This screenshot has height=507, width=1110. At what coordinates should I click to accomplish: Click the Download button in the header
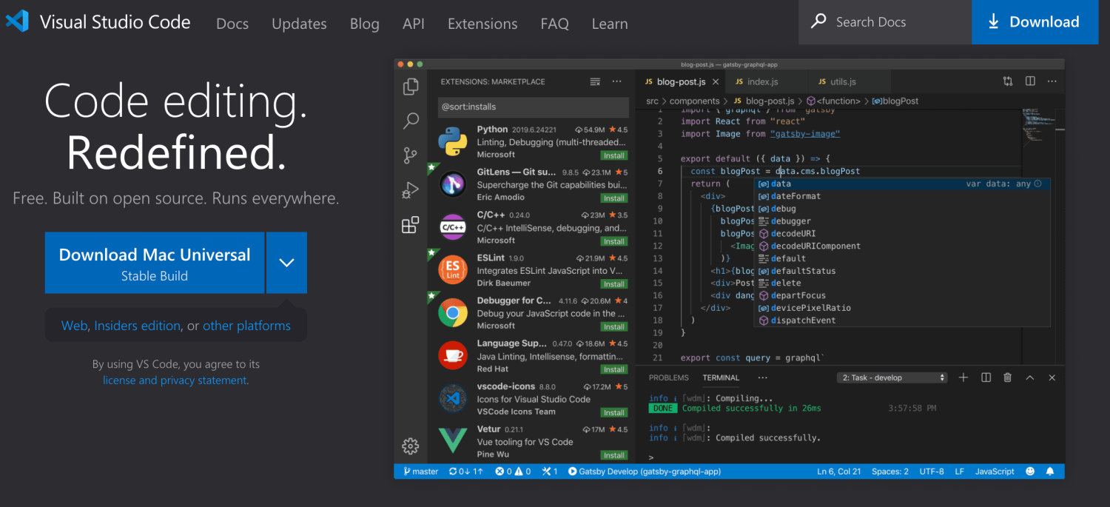point(1035,22)
